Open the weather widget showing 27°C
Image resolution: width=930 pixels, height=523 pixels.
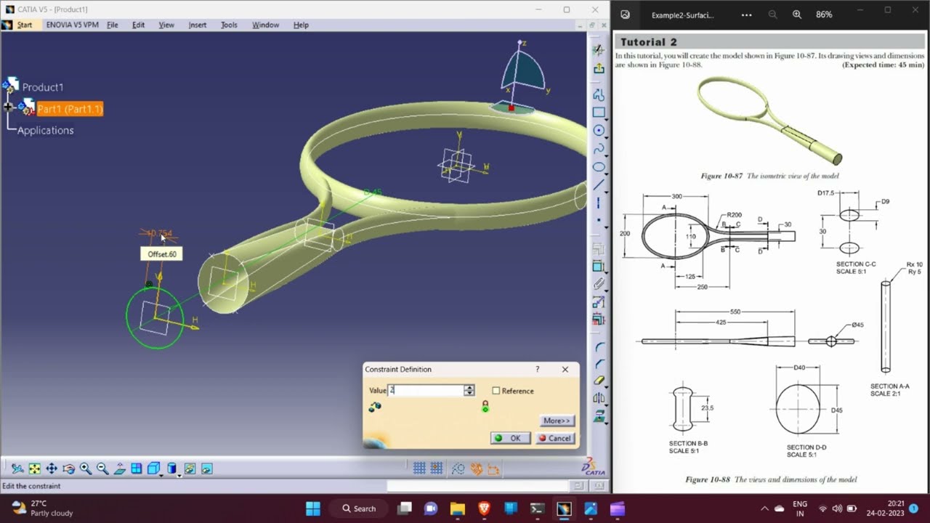[x=42, y=508]
